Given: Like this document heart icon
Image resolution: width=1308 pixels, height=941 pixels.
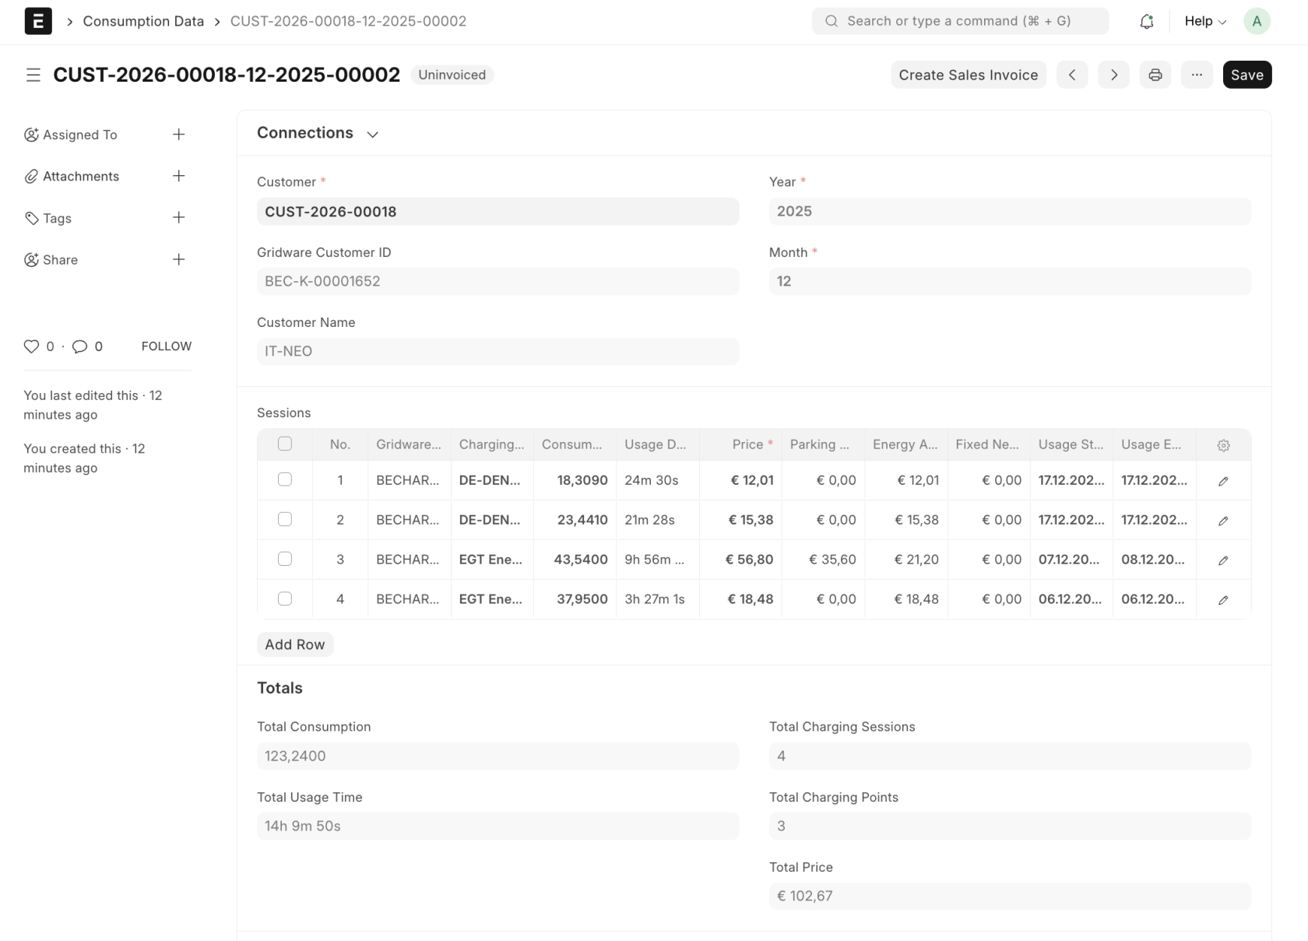Looking at the screenshot, I should tap(31, 346).
